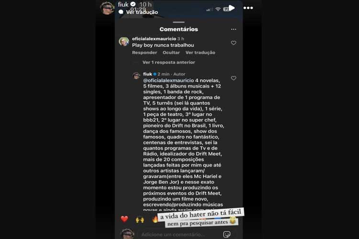Like the comment by oficialalexmauricio
This screenshot has width=359, height=239.
234,43
